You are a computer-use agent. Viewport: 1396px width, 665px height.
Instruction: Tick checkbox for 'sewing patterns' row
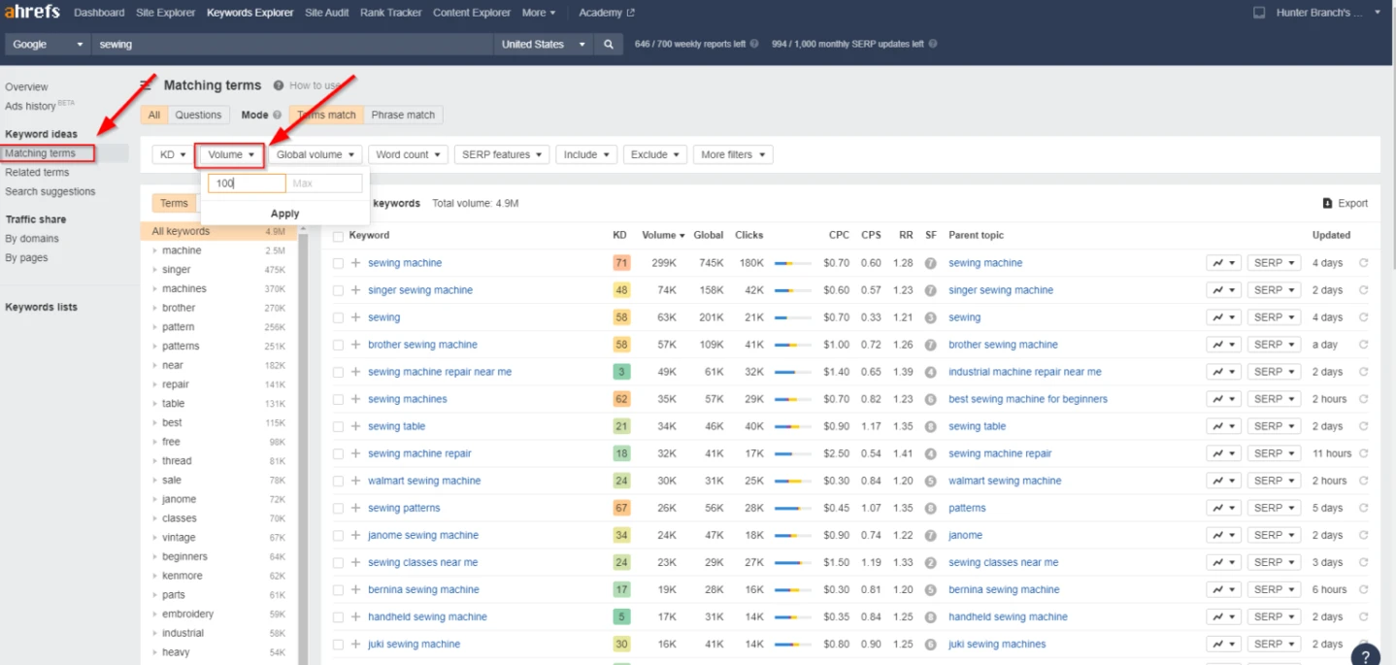pyautogui.click(x=338, y=508)
